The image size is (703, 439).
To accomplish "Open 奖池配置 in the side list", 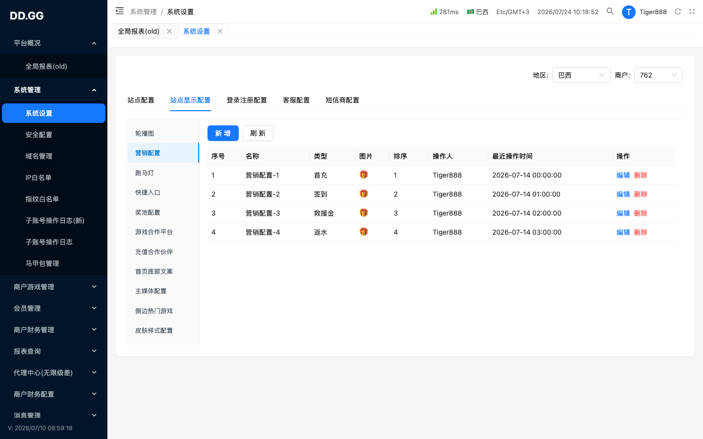I will point(163,212).
